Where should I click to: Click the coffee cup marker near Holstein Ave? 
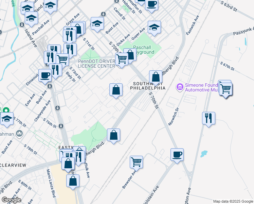coord(177,155)
